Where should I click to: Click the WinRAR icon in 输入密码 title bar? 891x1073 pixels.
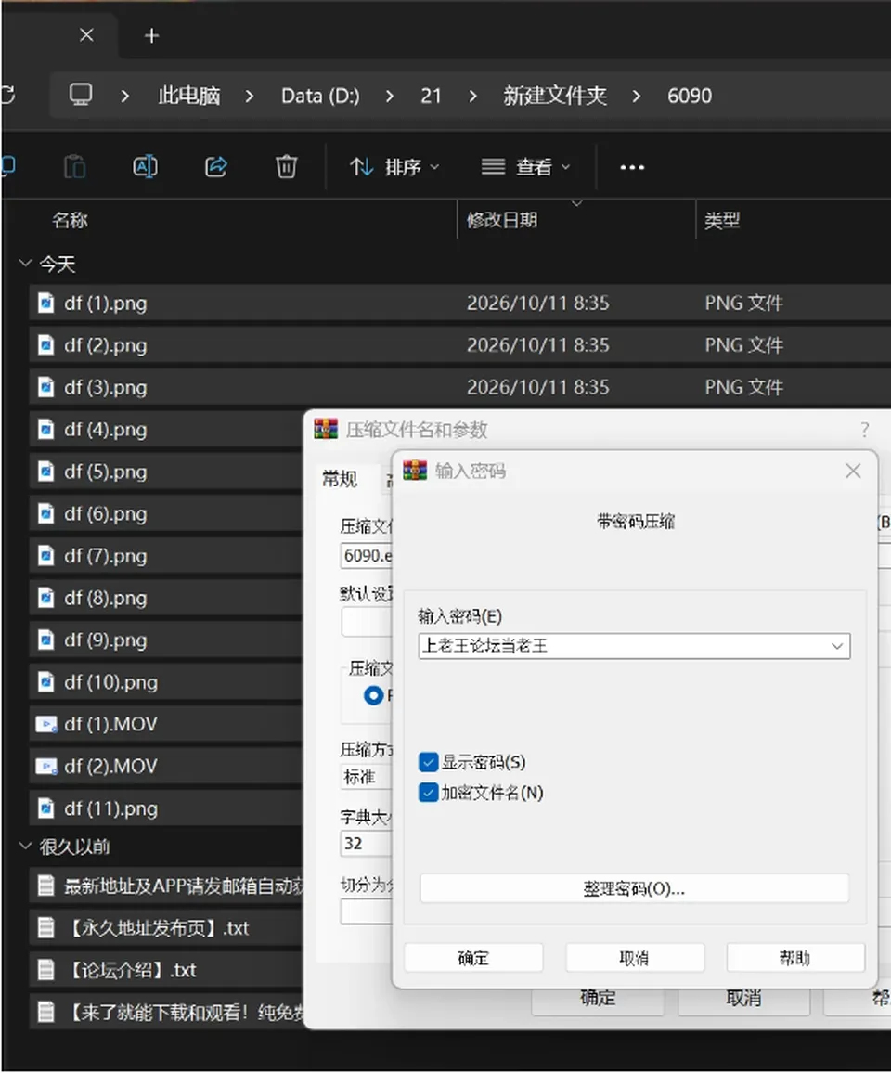(x=415, y=471)
